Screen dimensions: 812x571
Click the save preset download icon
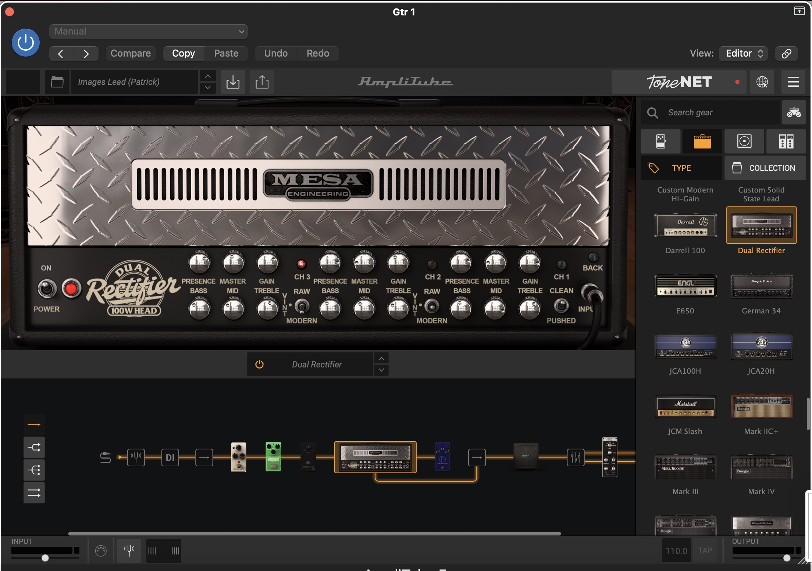point(233,82)
